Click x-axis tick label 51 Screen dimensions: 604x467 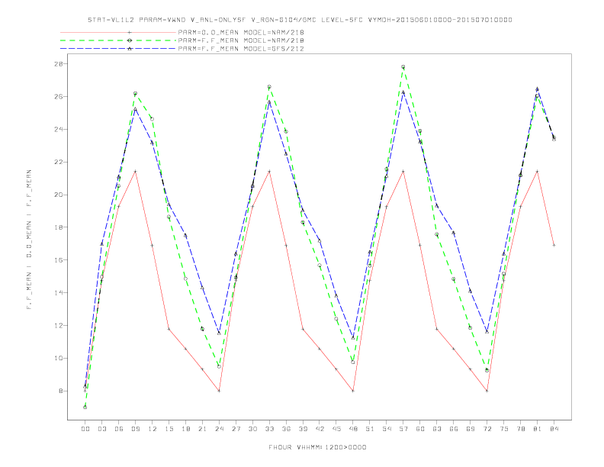(370, 429)
